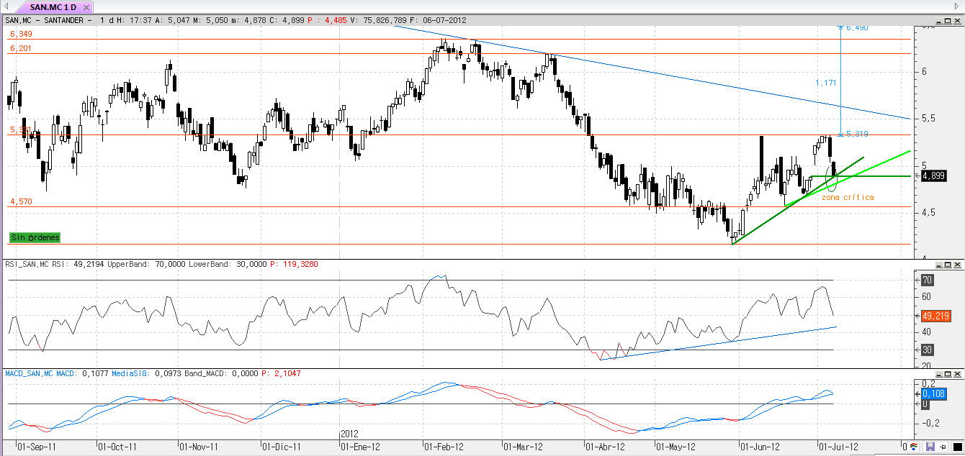Click the 01-Jul-12 date on the time axis
The width and height of the screenshot is (965, 456).
coord(838,447)
